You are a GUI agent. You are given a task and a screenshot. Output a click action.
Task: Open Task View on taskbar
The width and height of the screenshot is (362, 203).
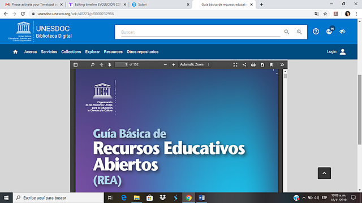110,198
